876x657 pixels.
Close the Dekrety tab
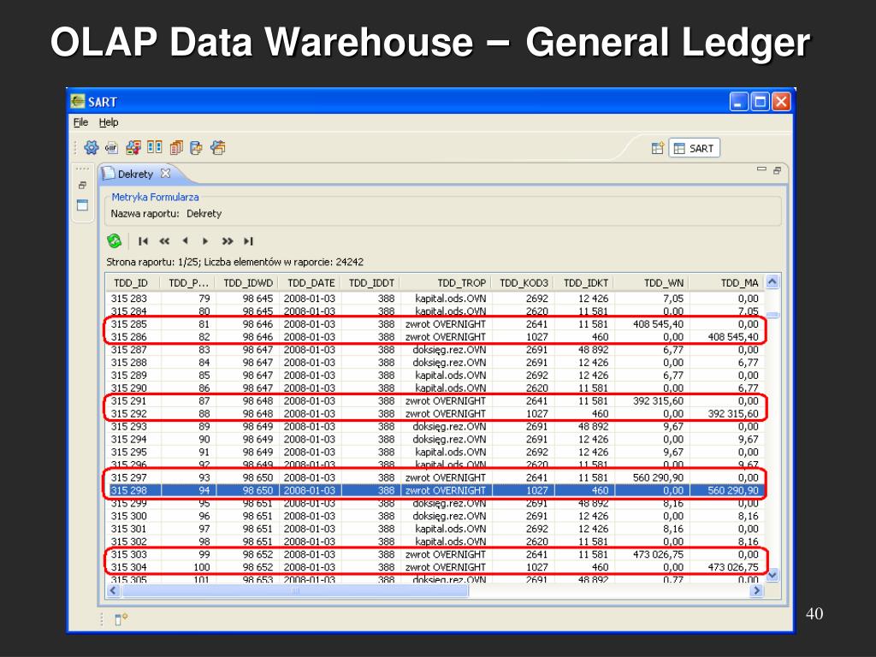165,173
